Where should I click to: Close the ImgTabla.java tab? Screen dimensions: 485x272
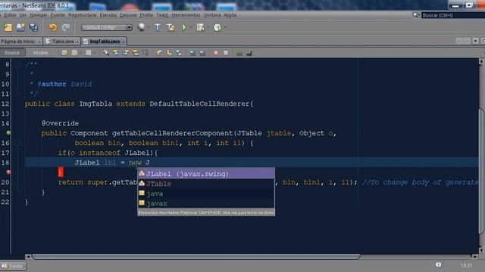coord(124,42)
